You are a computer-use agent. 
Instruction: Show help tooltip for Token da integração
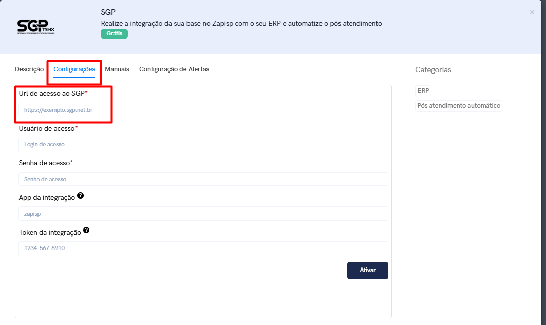pos(86,231)
